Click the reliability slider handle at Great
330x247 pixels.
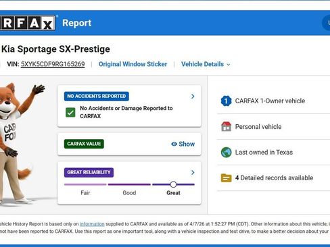point(173,184)
